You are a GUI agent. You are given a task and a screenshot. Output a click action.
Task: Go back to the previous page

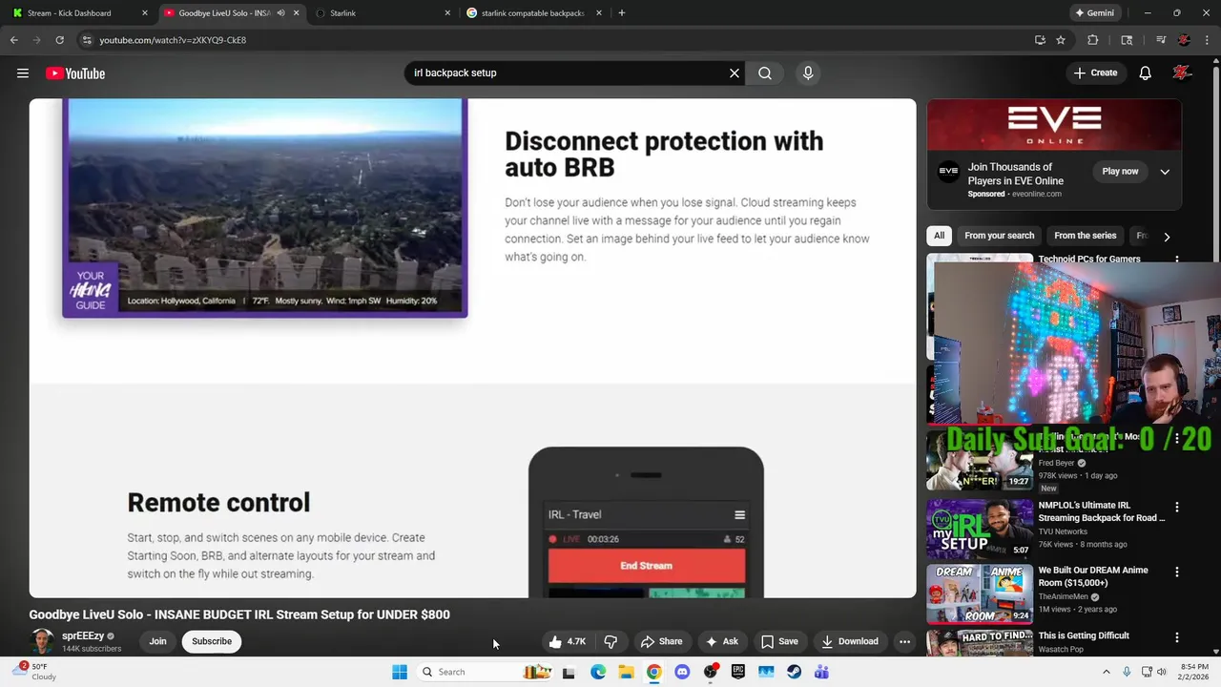click(x=13, y=40)
